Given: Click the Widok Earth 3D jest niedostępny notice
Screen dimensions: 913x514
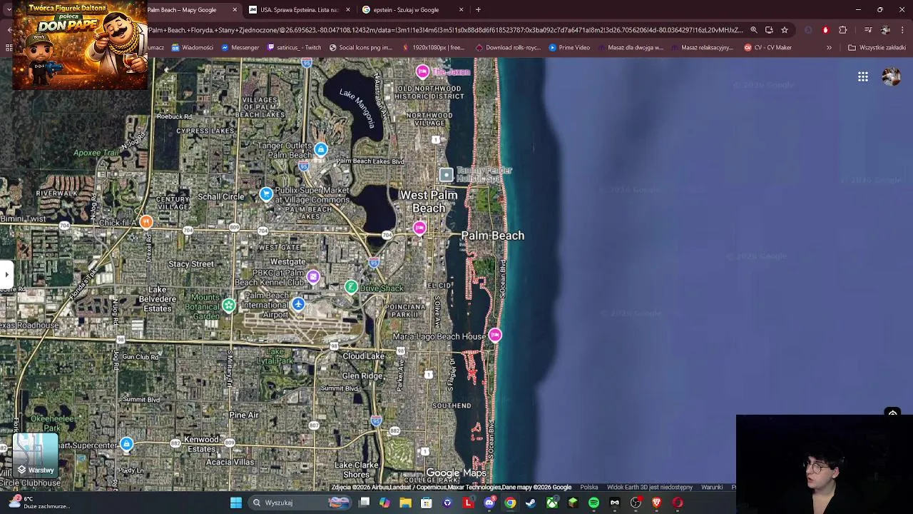Looking at the screenshot, I should [x=650, y=488].
